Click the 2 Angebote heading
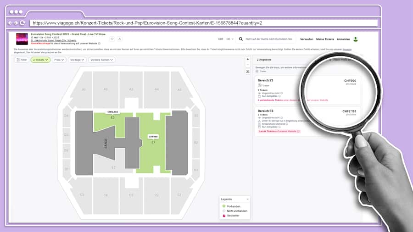 click(x=264, y=60)
